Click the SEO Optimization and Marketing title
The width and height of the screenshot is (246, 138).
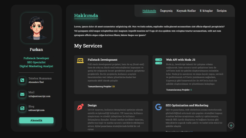(x=187, y=105)
